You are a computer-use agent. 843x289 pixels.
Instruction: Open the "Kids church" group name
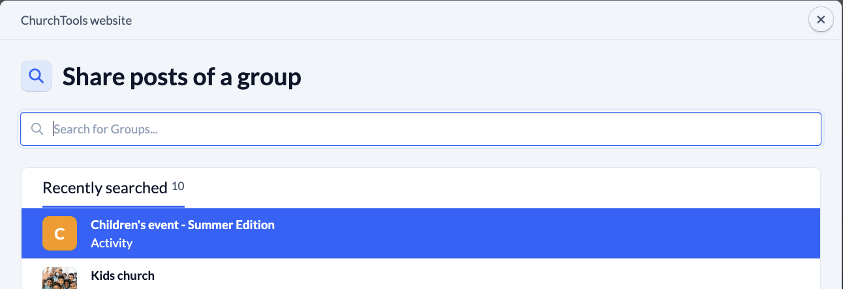coord(123,275)
